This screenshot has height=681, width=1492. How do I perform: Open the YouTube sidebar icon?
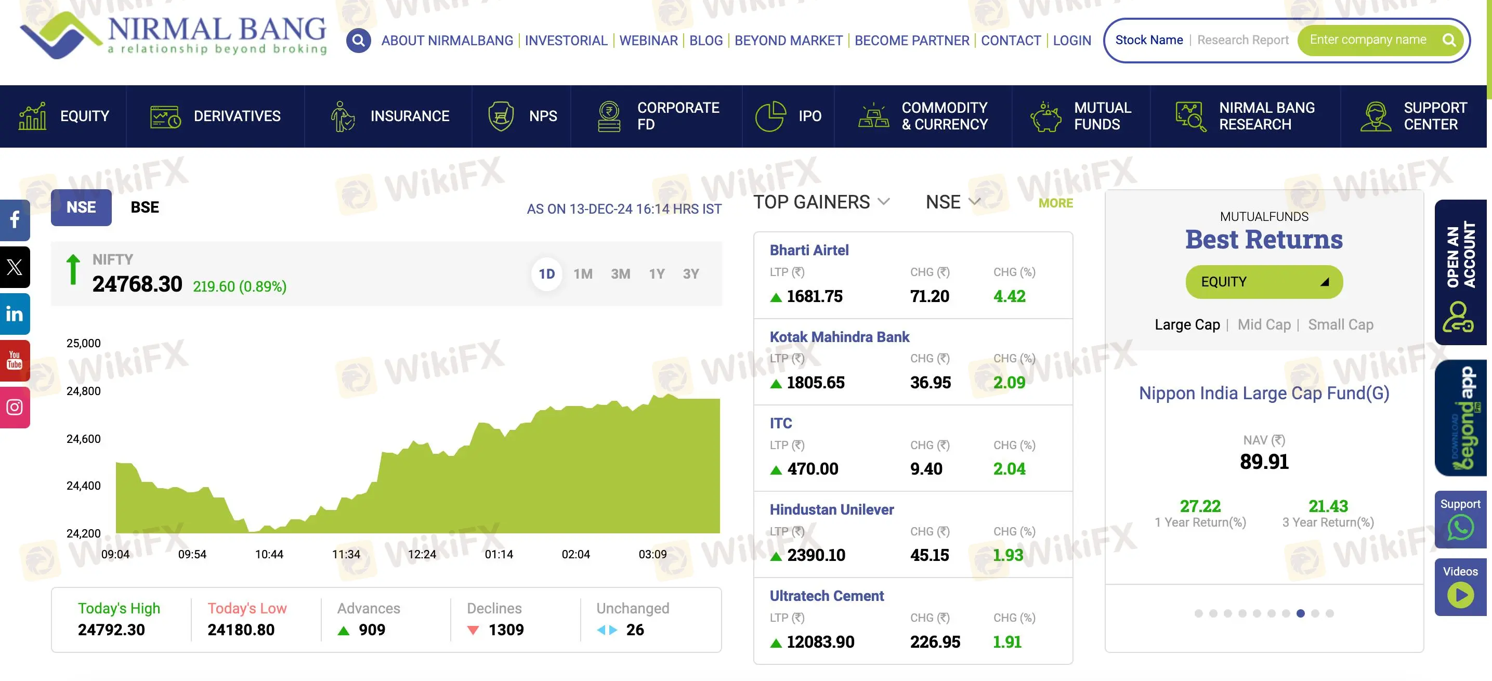pos(15,360)
